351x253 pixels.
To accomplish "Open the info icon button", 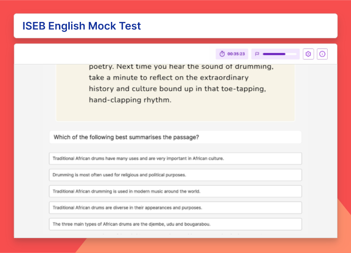I will 322,54.
